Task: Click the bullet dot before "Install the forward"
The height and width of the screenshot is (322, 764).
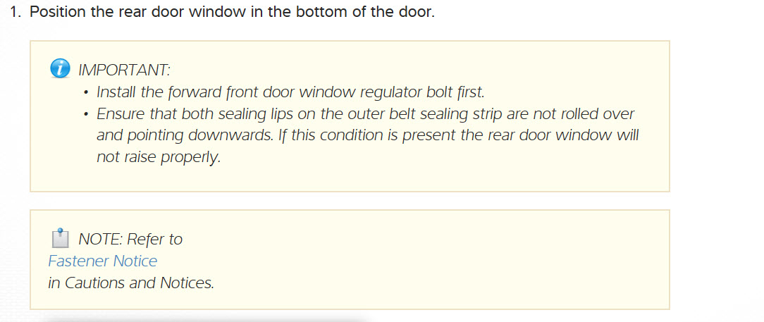Action: click(85, 93)
